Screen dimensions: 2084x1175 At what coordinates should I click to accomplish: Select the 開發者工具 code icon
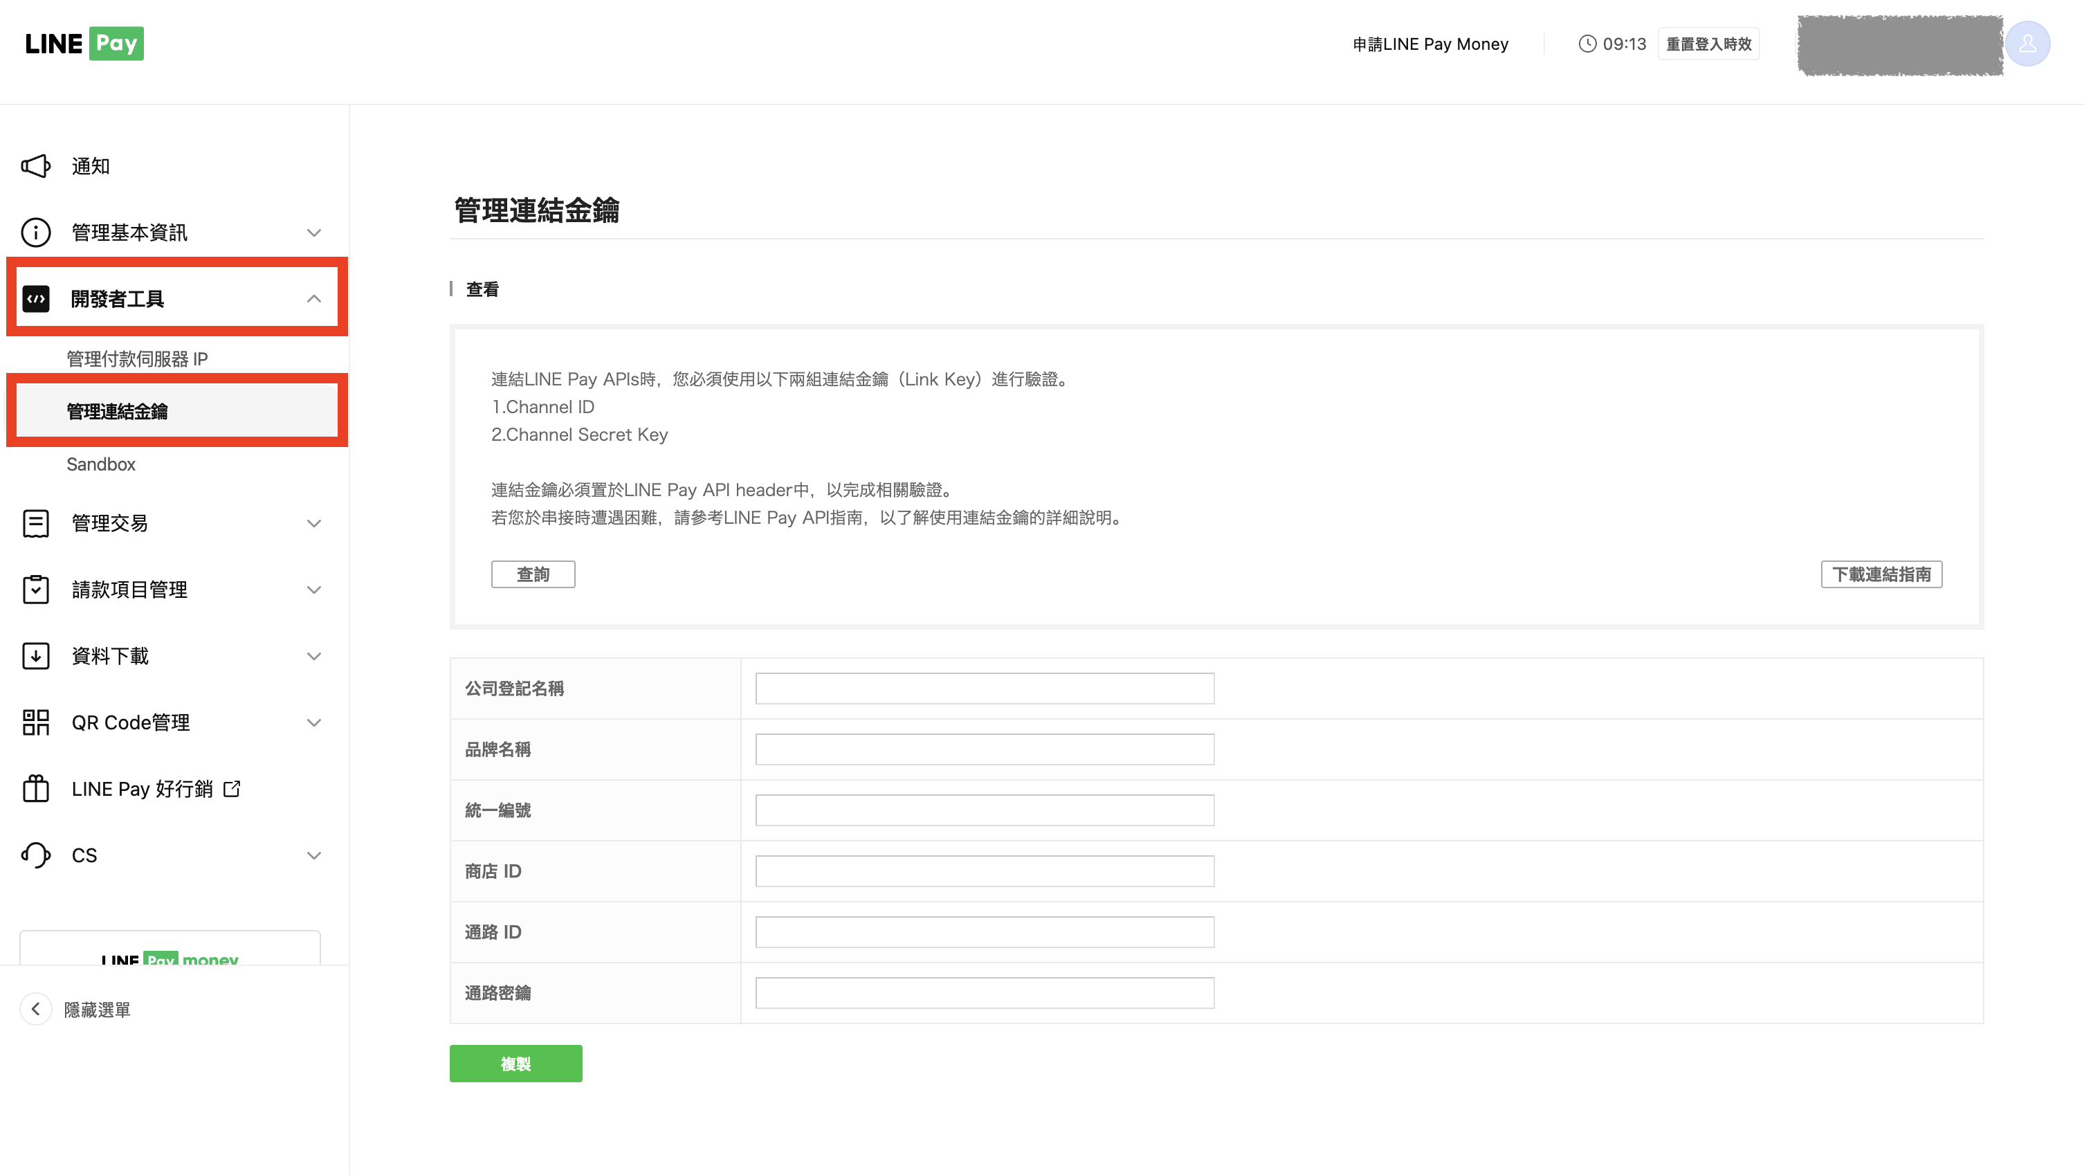35,298
